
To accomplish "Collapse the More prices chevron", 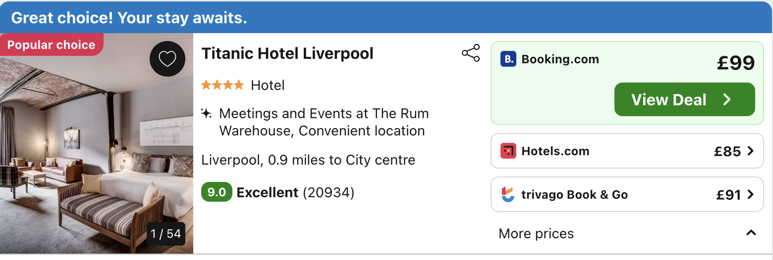I will 751,233.
